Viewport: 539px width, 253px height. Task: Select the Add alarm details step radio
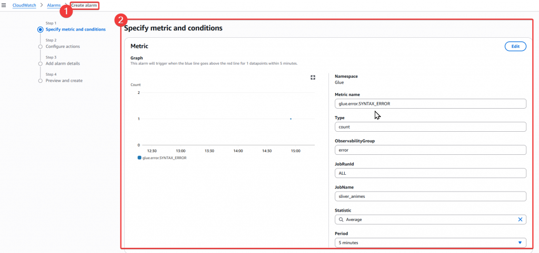point(40,64)
